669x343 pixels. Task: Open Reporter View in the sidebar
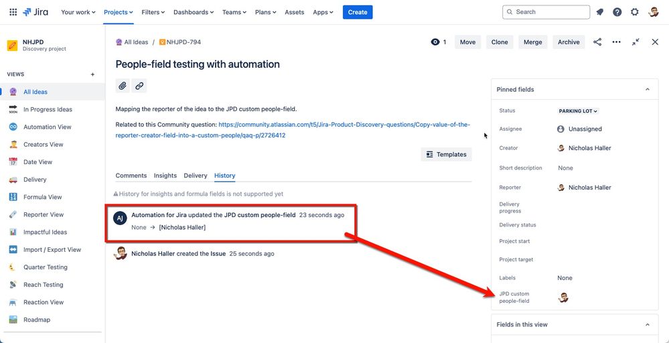tap(44, 214)
